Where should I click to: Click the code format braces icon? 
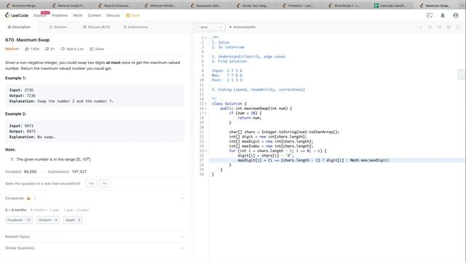click(x=430, y=27)
